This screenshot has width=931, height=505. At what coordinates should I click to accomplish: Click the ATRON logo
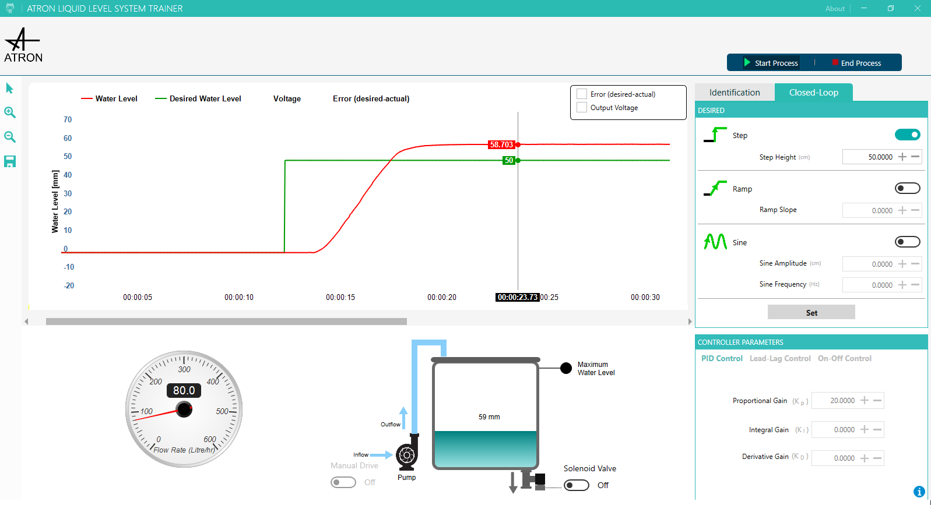pos(23,45)
